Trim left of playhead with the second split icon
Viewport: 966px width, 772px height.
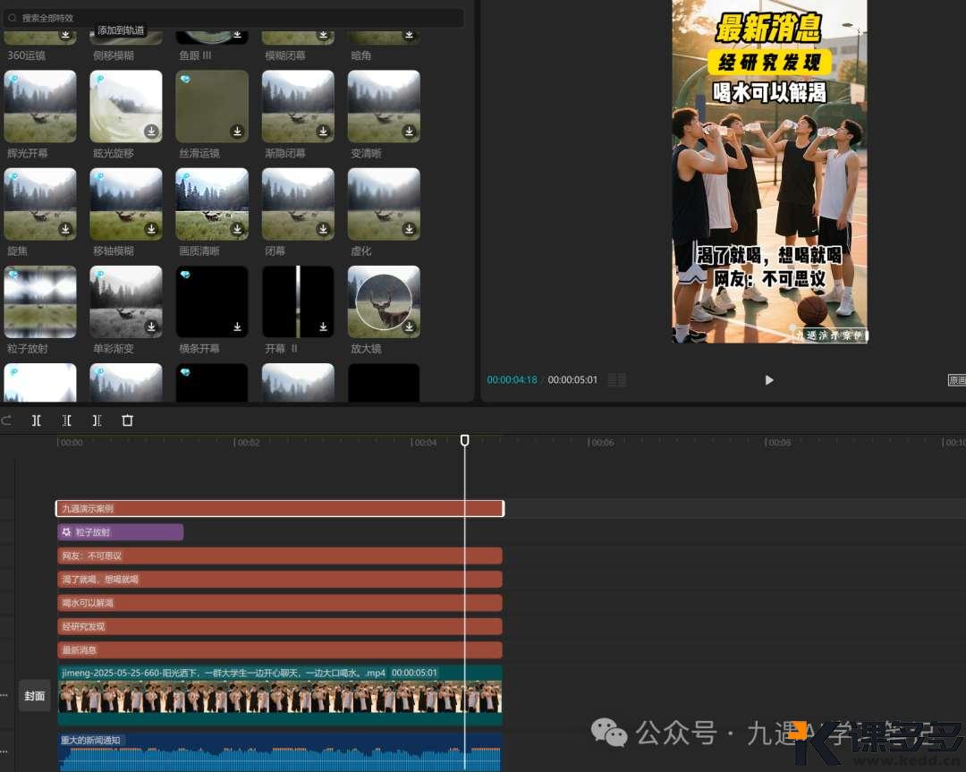66,420
